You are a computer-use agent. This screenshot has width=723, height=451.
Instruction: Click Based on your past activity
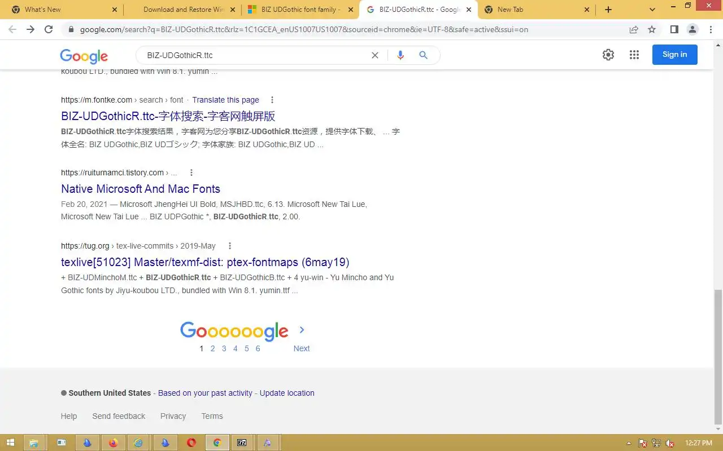205,393
